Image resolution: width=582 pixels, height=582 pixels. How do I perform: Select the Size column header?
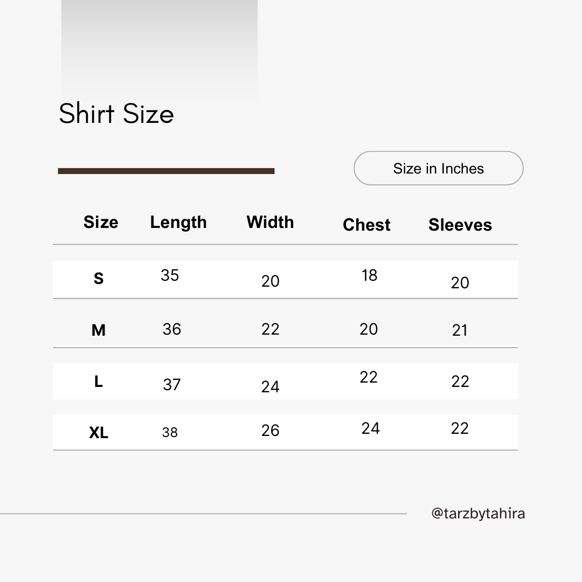pyautogui.click(x=101, y=222)
